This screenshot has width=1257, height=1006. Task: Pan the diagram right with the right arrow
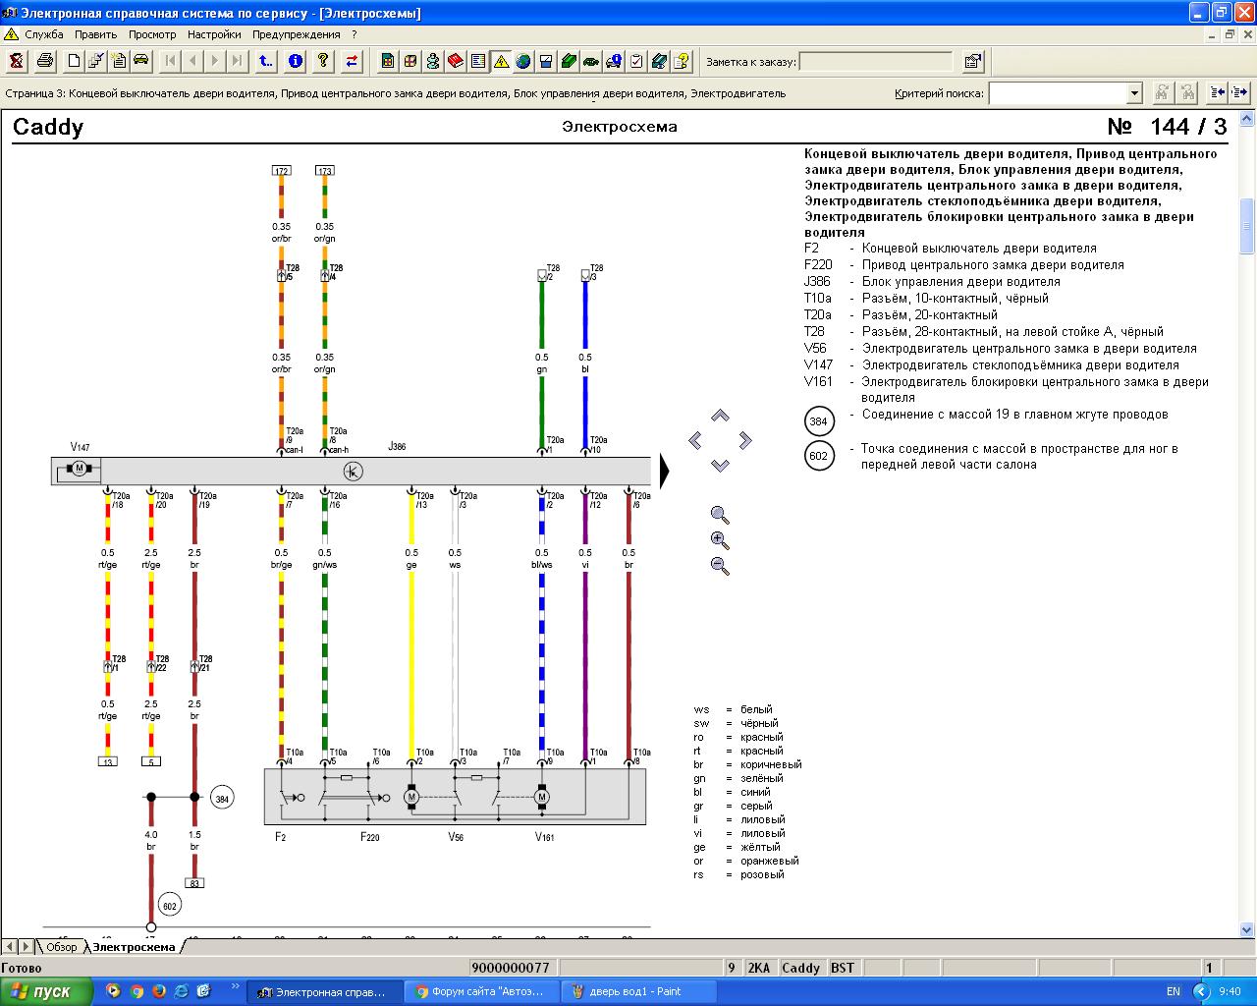745,440
